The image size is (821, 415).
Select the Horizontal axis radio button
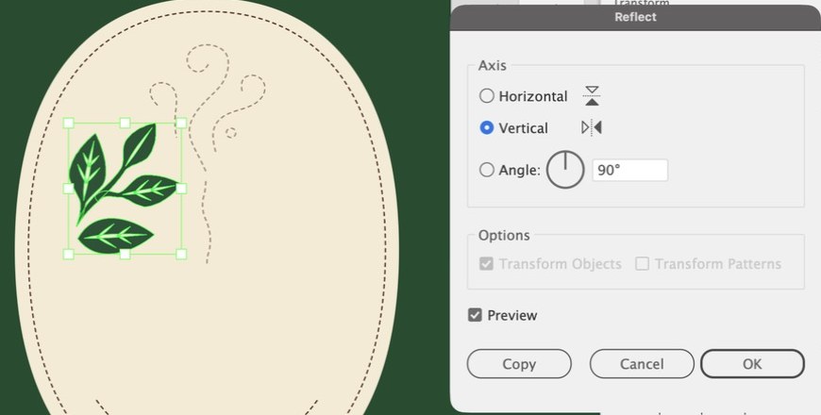pos(486,96)
